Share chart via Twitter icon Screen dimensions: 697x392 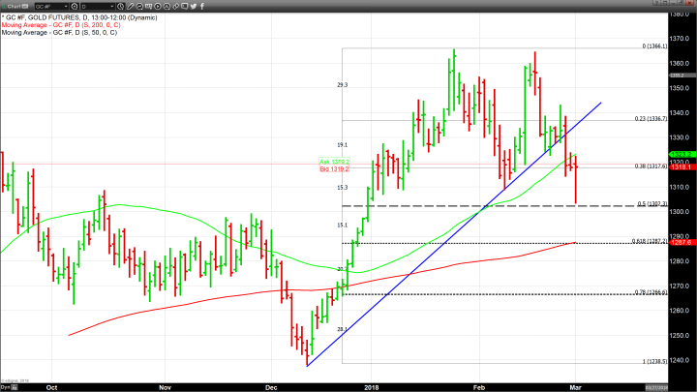(x=194, y=6)
